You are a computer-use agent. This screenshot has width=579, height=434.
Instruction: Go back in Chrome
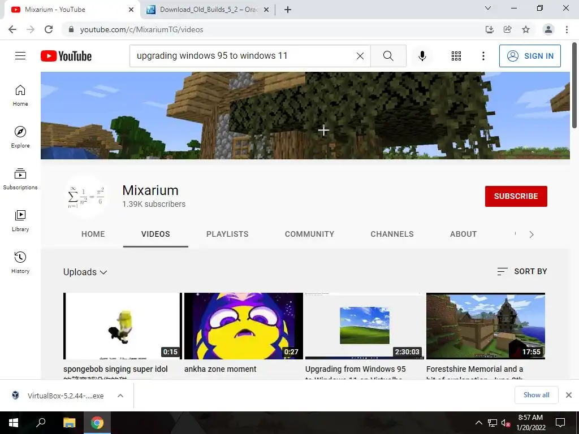[x=12, y=29]
